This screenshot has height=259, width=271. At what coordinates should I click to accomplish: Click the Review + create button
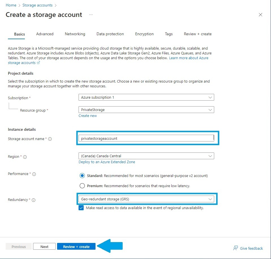point(76,246)
